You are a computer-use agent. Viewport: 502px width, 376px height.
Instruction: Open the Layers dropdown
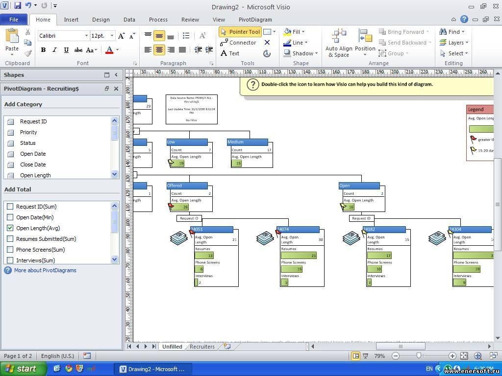(467, 43)
